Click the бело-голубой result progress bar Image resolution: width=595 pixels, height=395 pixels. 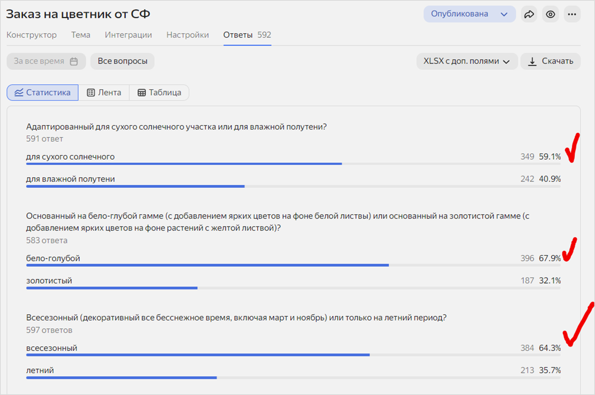tap(294, 265)
